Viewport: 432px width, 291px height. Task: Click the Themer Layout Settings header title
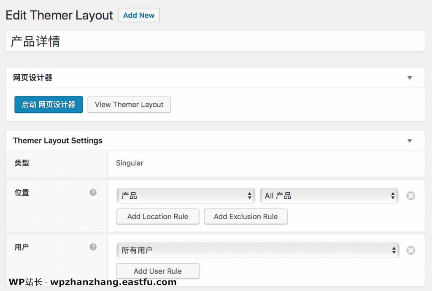pyautogui.click(x=58, y=141)
